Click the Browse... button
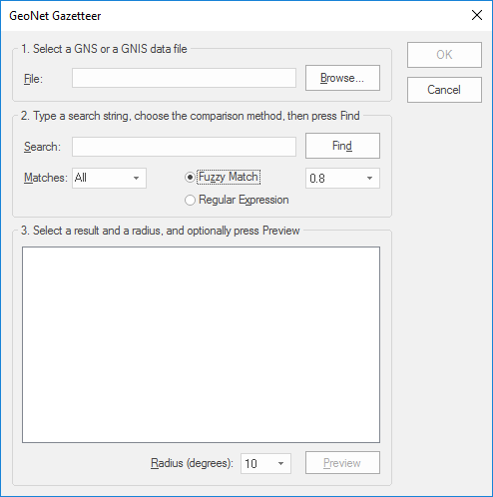 342,78
